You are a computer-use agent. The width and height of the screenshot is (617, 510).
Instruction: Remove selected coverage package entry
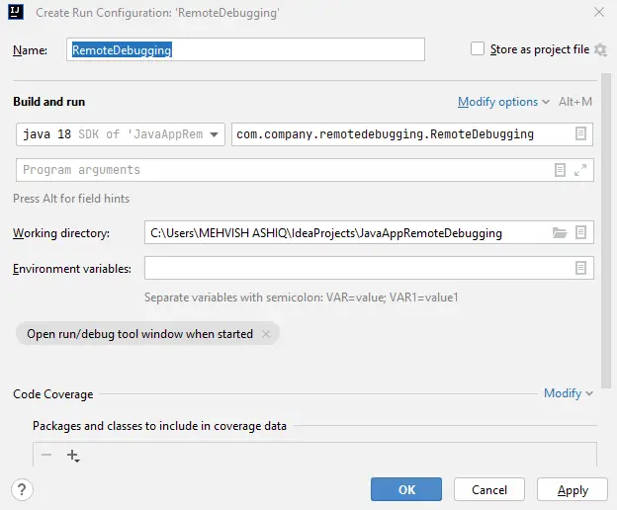click(46, 455)
